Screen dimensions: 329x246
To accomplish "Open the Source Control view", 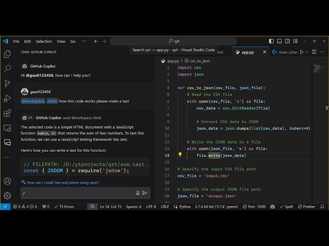I will pyautogui.click(x=7, y=84).
